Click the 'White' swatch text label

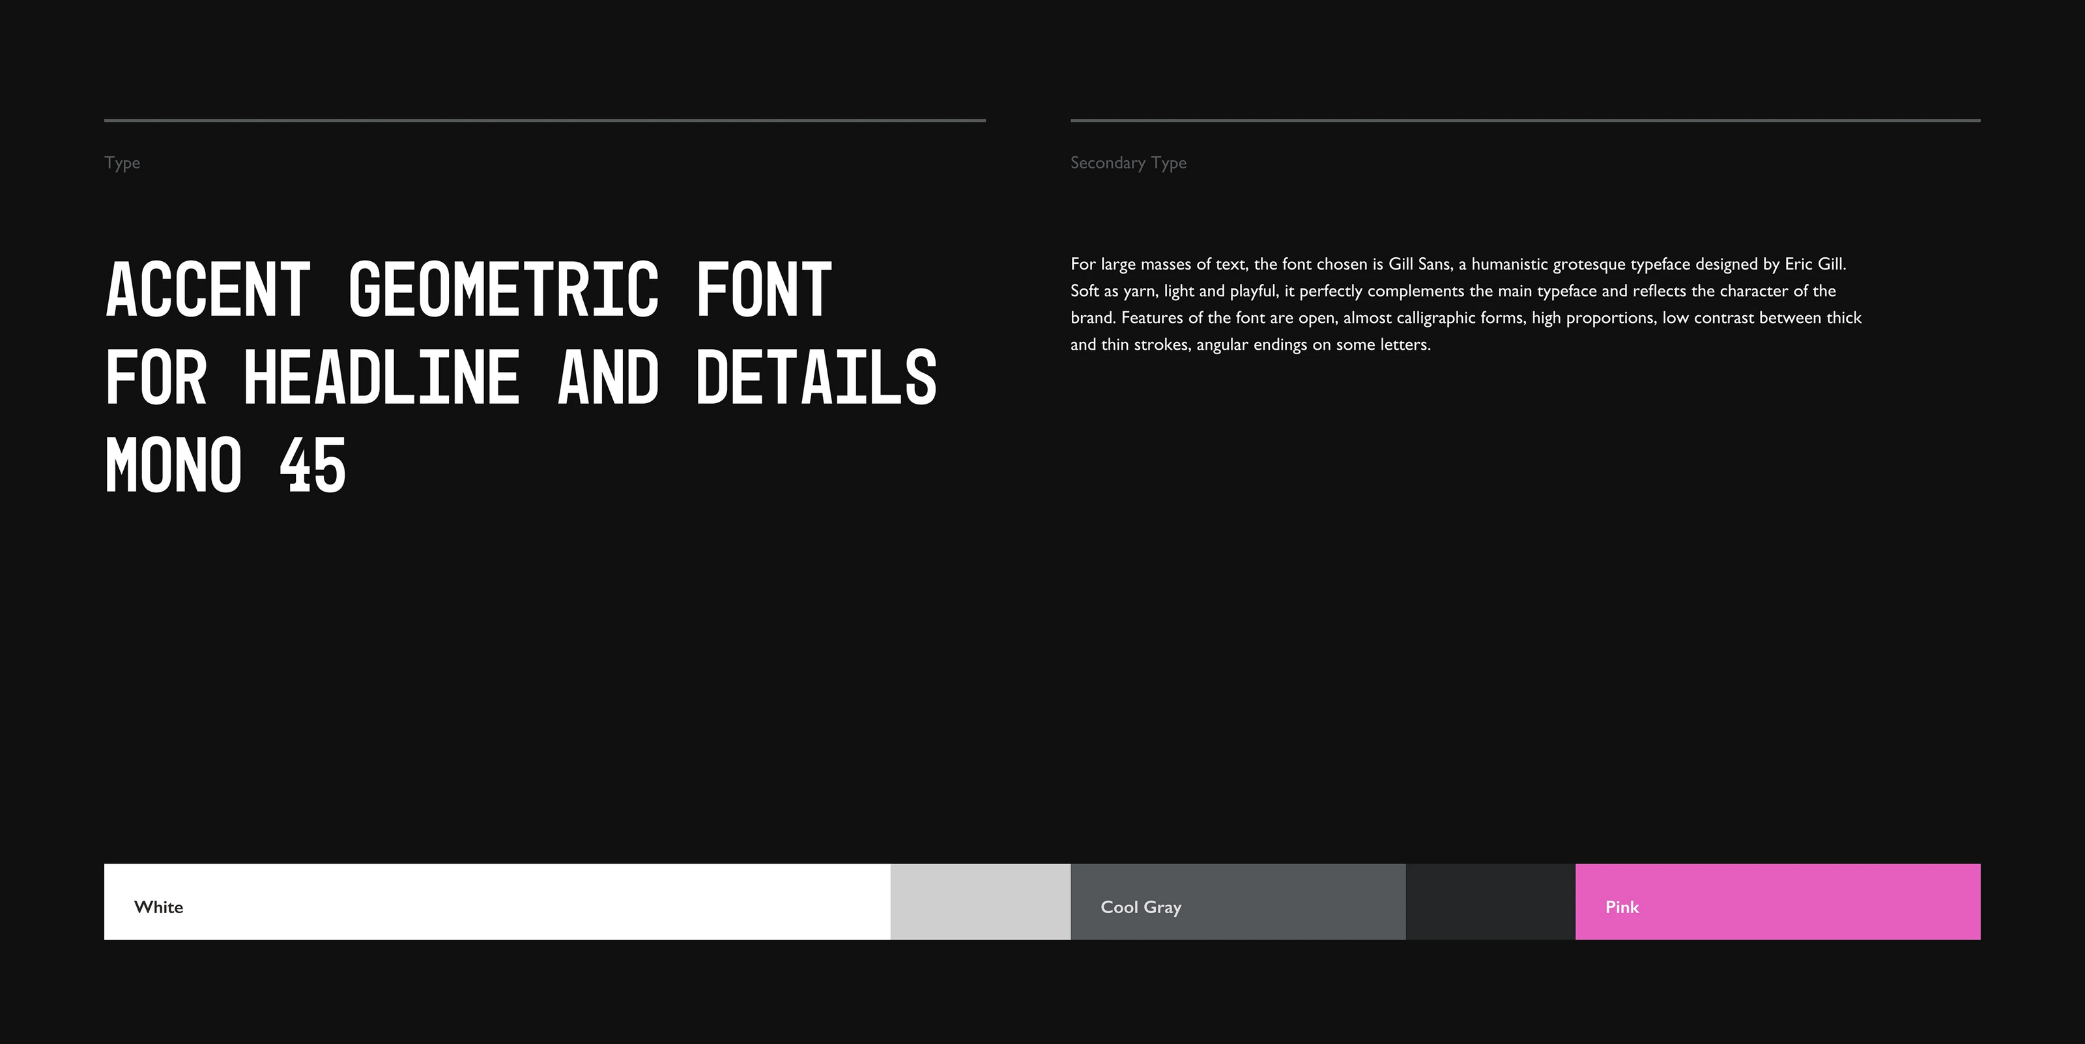pos(158,907)
